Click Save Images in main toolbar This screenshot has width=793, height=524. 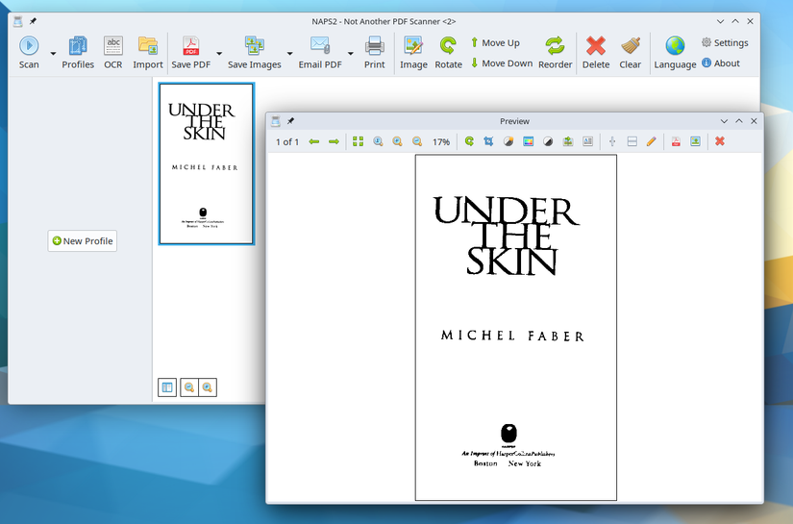point(255,53)
